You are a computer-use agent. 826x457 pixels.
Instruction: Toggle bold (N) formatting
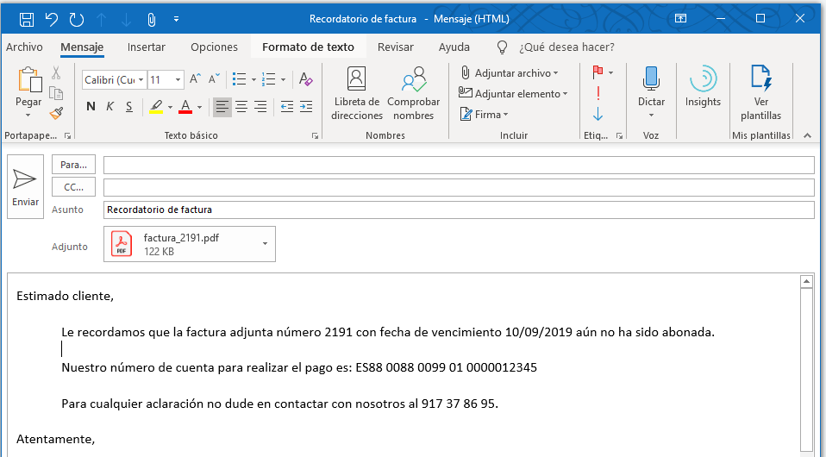(x=91, y=107)
